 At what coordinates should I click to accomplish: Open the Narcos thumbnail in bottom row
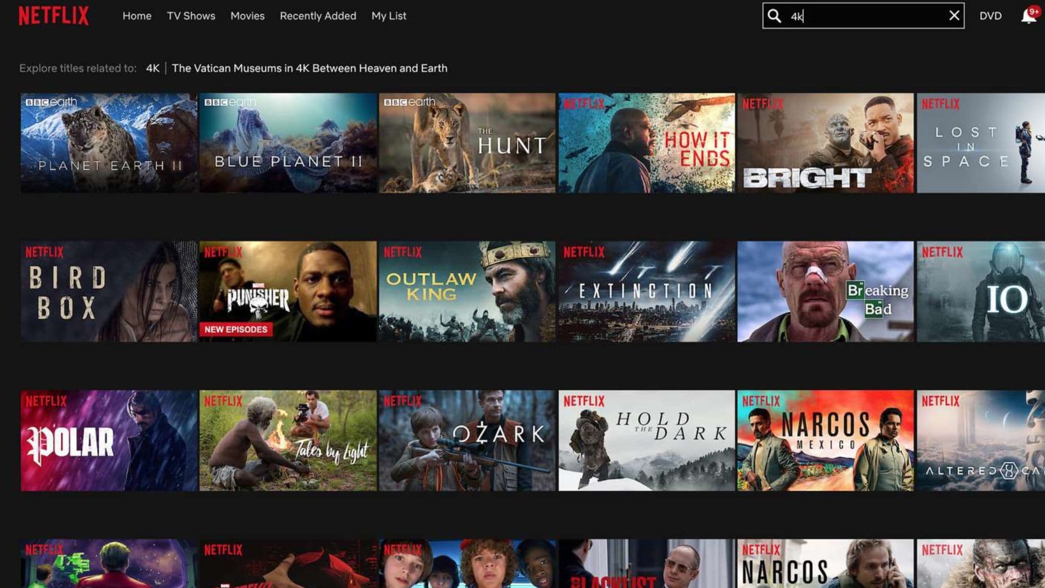826,563
